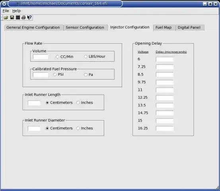Select Inches for Inlet Runner Length

85,103
